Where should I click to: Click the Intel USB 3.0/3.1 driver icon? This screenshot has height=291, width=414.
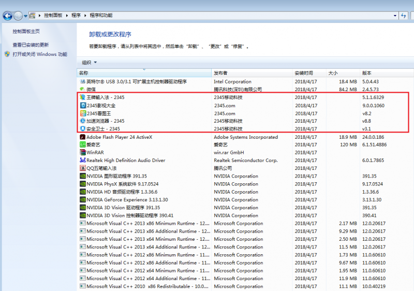click(83, 82)
